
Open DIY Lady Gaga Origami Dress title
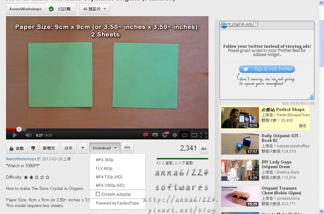[277, 164]
